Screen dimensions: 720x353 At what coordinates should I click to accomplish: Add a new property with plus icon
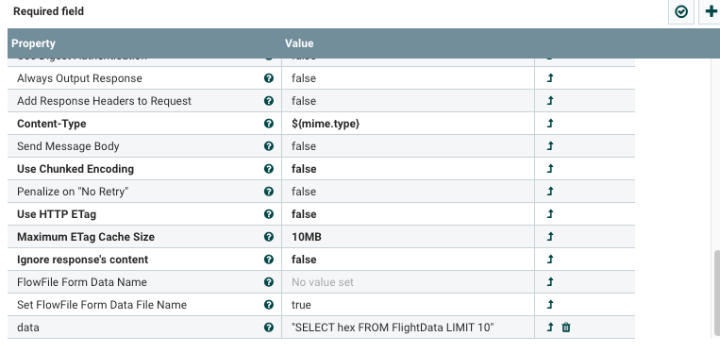pyautogui.click(x=711, y=11)
